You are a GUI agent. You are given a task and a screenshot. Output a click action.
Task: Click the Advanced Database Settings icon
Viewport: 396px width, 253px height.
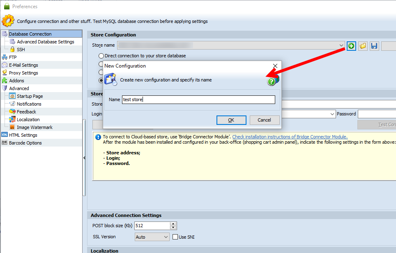click(x=12, y=42)
